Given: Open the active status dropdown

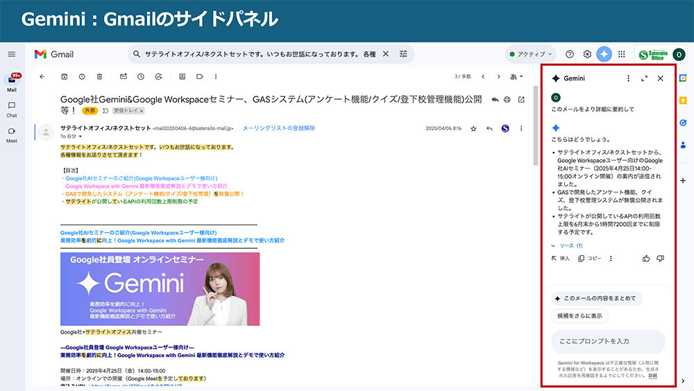Looking at the screenshot, I should tap(531, 54).
